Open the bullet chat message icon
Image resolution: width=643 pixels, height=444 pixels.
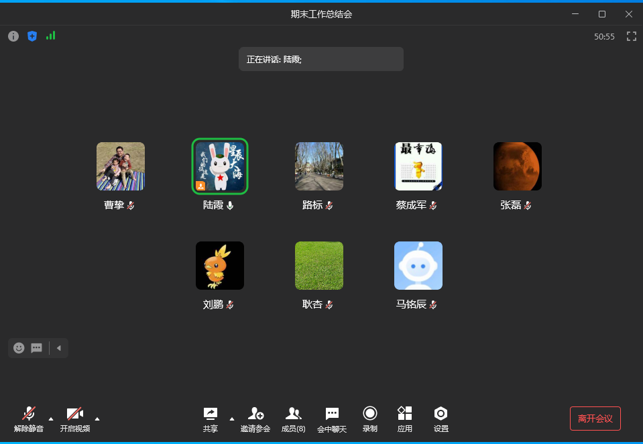[37, 348]
